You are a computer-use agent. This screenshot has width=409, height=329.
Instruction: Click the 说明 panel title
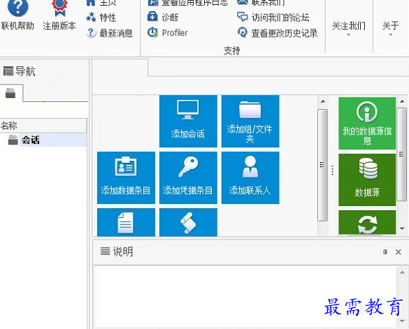123,251
